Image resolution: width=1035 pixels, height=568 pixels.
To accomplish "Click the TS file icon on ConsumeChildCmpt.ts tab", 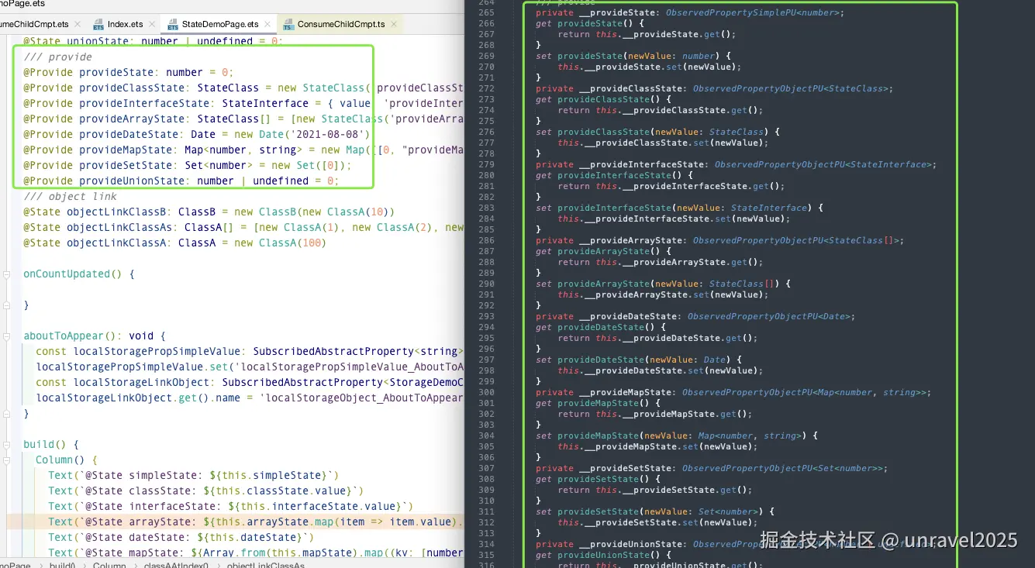I will (288, 25).
